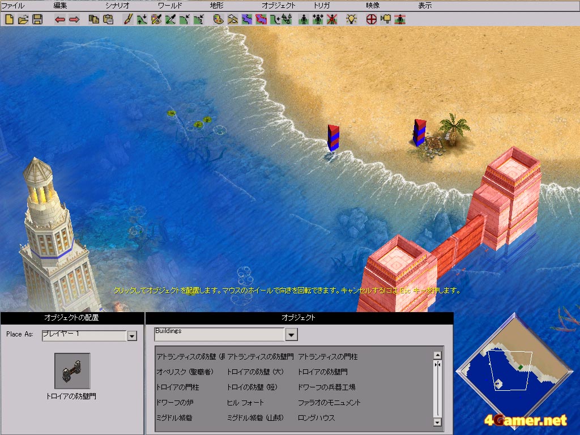
Task: Redo with the red right arrow
Action: (74, 19)
